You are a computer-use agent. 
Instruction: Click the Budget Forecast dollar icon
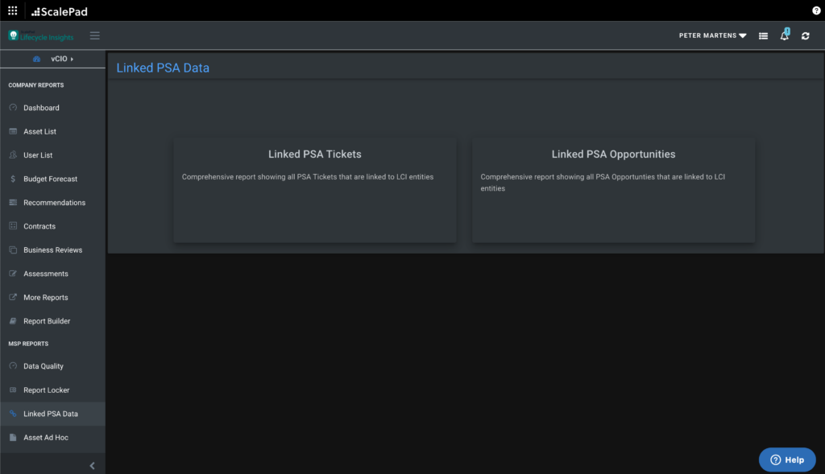(13, 179)
